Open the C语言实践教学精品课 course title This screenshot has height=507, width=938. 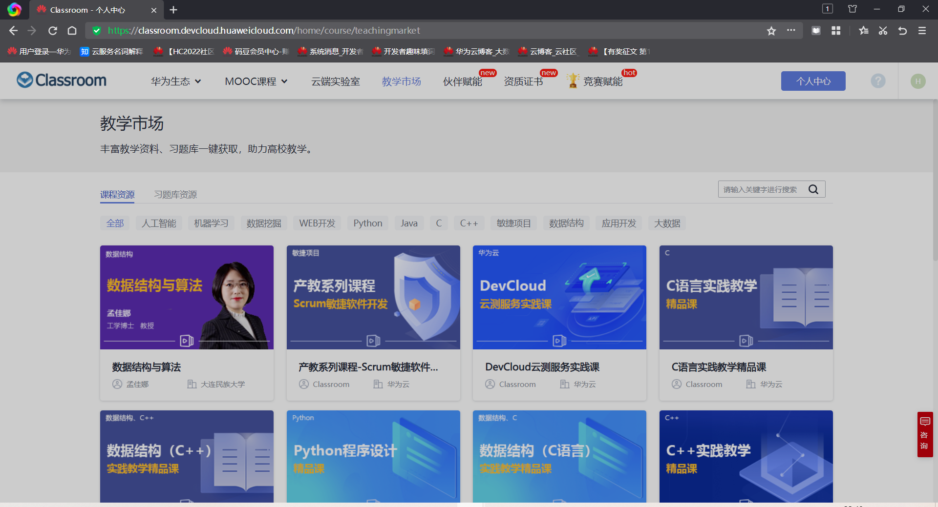pyautogui.click(x=719, y=367)
